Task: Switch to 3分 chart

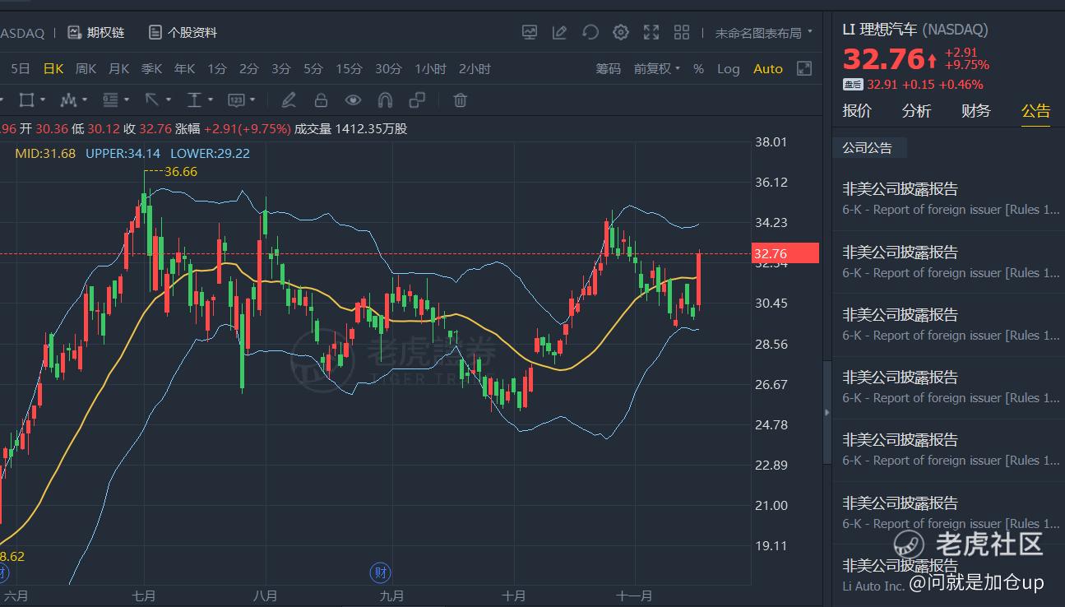Action: (x=281, y=69)
